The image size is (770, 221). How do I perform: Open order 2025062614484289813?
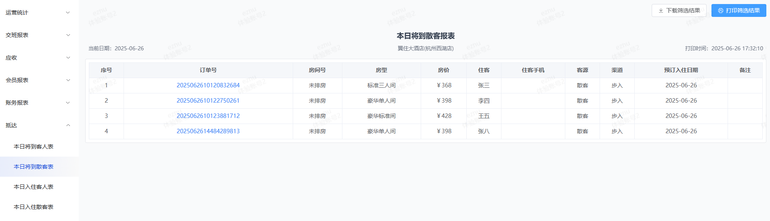[208, 131]
